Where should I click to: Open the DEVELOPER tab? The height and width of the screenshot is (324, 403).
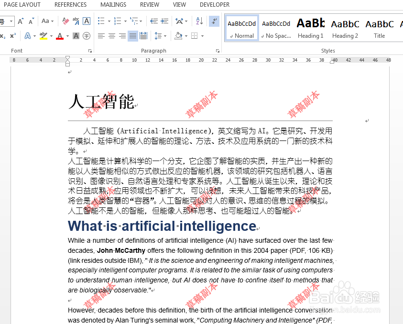point(215,5)
